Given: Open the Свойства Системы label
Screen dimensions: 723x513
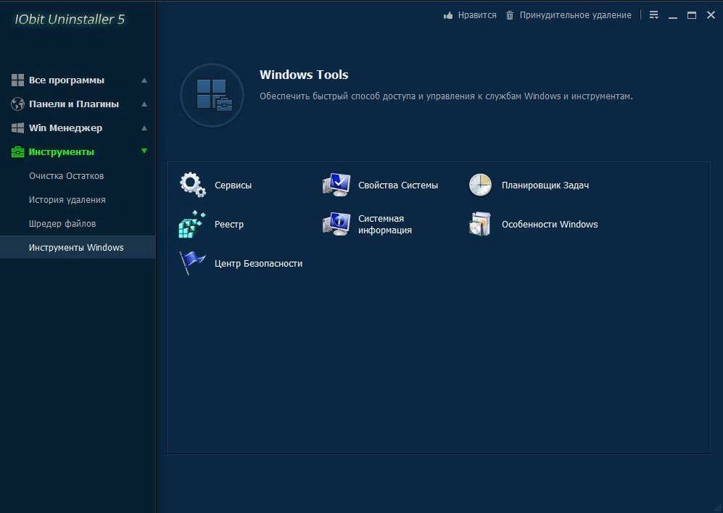Looking at the screenshot, I should click(398, 185).
